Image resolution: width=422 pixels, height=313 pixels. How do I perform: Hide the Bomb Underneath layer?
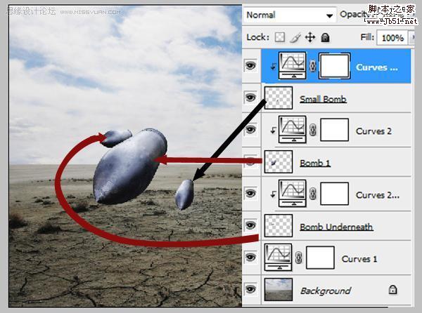[250, 225]
